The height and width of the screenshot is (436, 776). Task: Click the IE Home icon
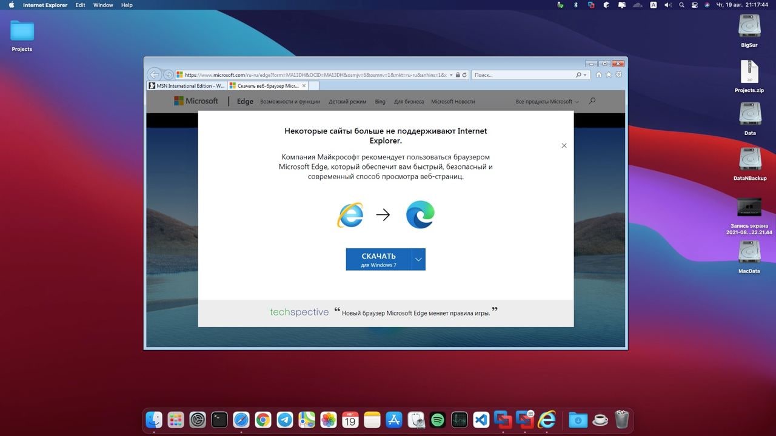click(599, 75)
